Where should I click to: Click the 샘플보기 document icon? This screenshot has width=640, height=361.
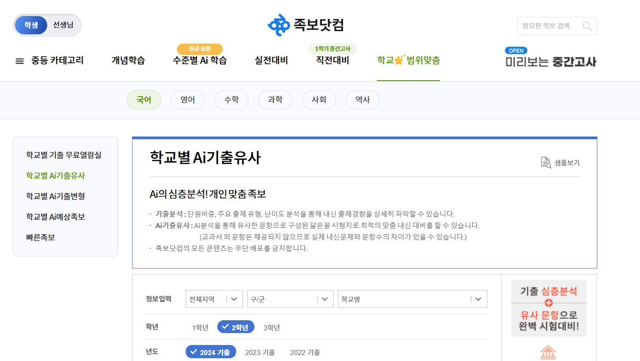click(546, 163)
